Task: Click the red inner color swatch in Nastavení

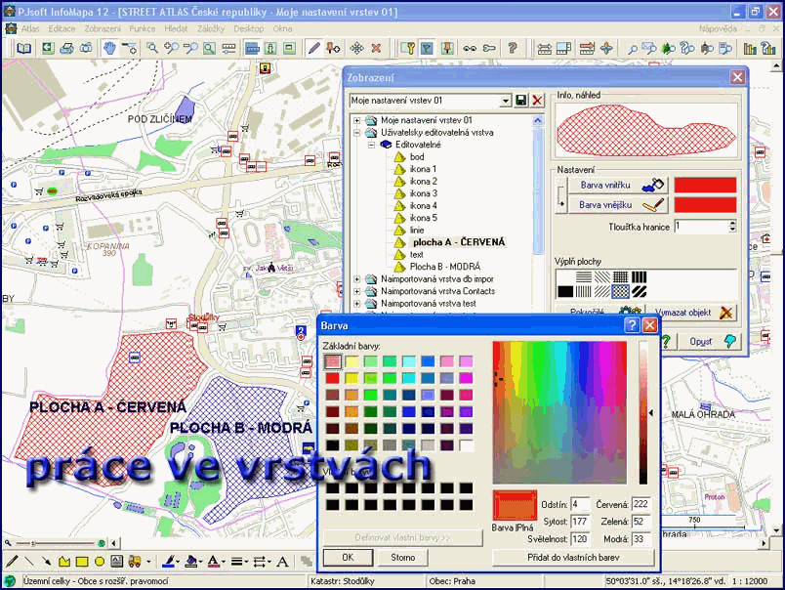Action: [705, 185]
